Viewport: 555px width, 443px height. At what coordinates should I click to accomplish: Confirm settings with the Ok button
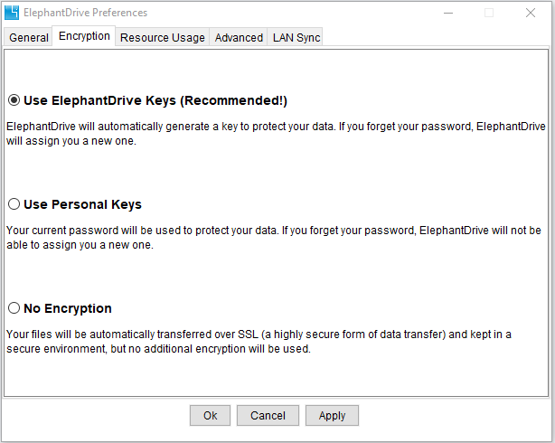pos(210,415)
